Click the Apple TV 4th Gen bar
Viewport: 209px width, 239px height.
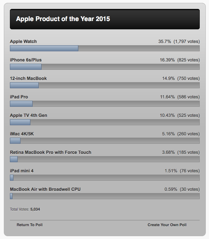[x=105, y=122]
